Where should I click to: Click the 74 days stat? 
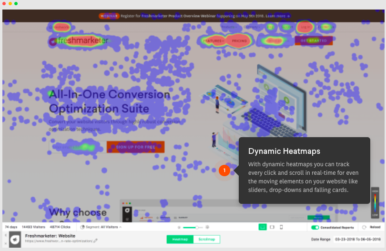11,227
